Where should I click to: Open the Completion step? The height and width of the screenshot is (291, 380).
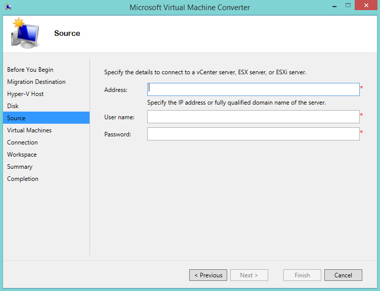coord(23,179)
